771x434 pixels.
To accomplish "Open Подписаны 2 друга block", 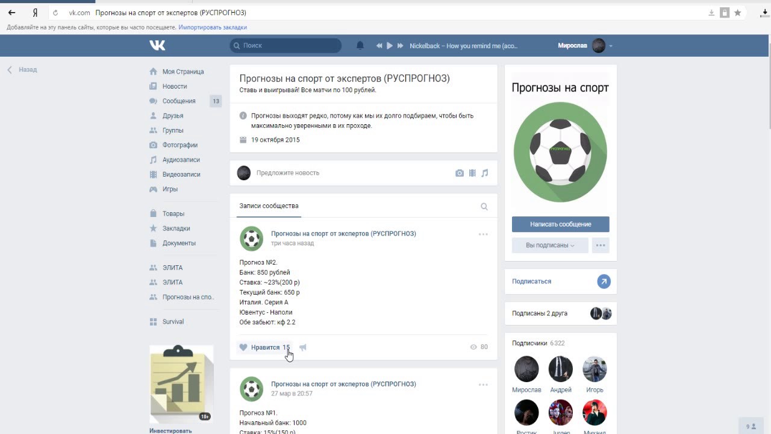I will [x=561, y=313].
